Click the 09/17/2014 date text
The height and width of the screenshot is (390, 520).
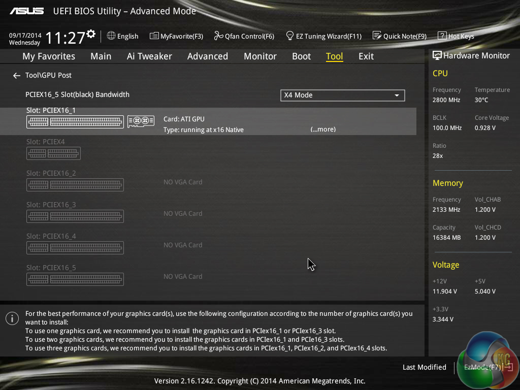coord(25,35)
